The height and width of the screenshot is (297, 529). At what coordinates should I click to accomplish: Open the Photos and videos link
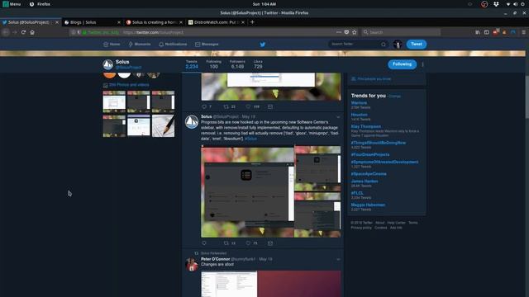(x=129, y=85)
